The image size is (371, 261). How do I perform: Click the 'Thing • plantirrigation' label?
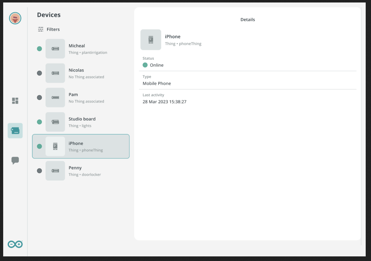88,52
